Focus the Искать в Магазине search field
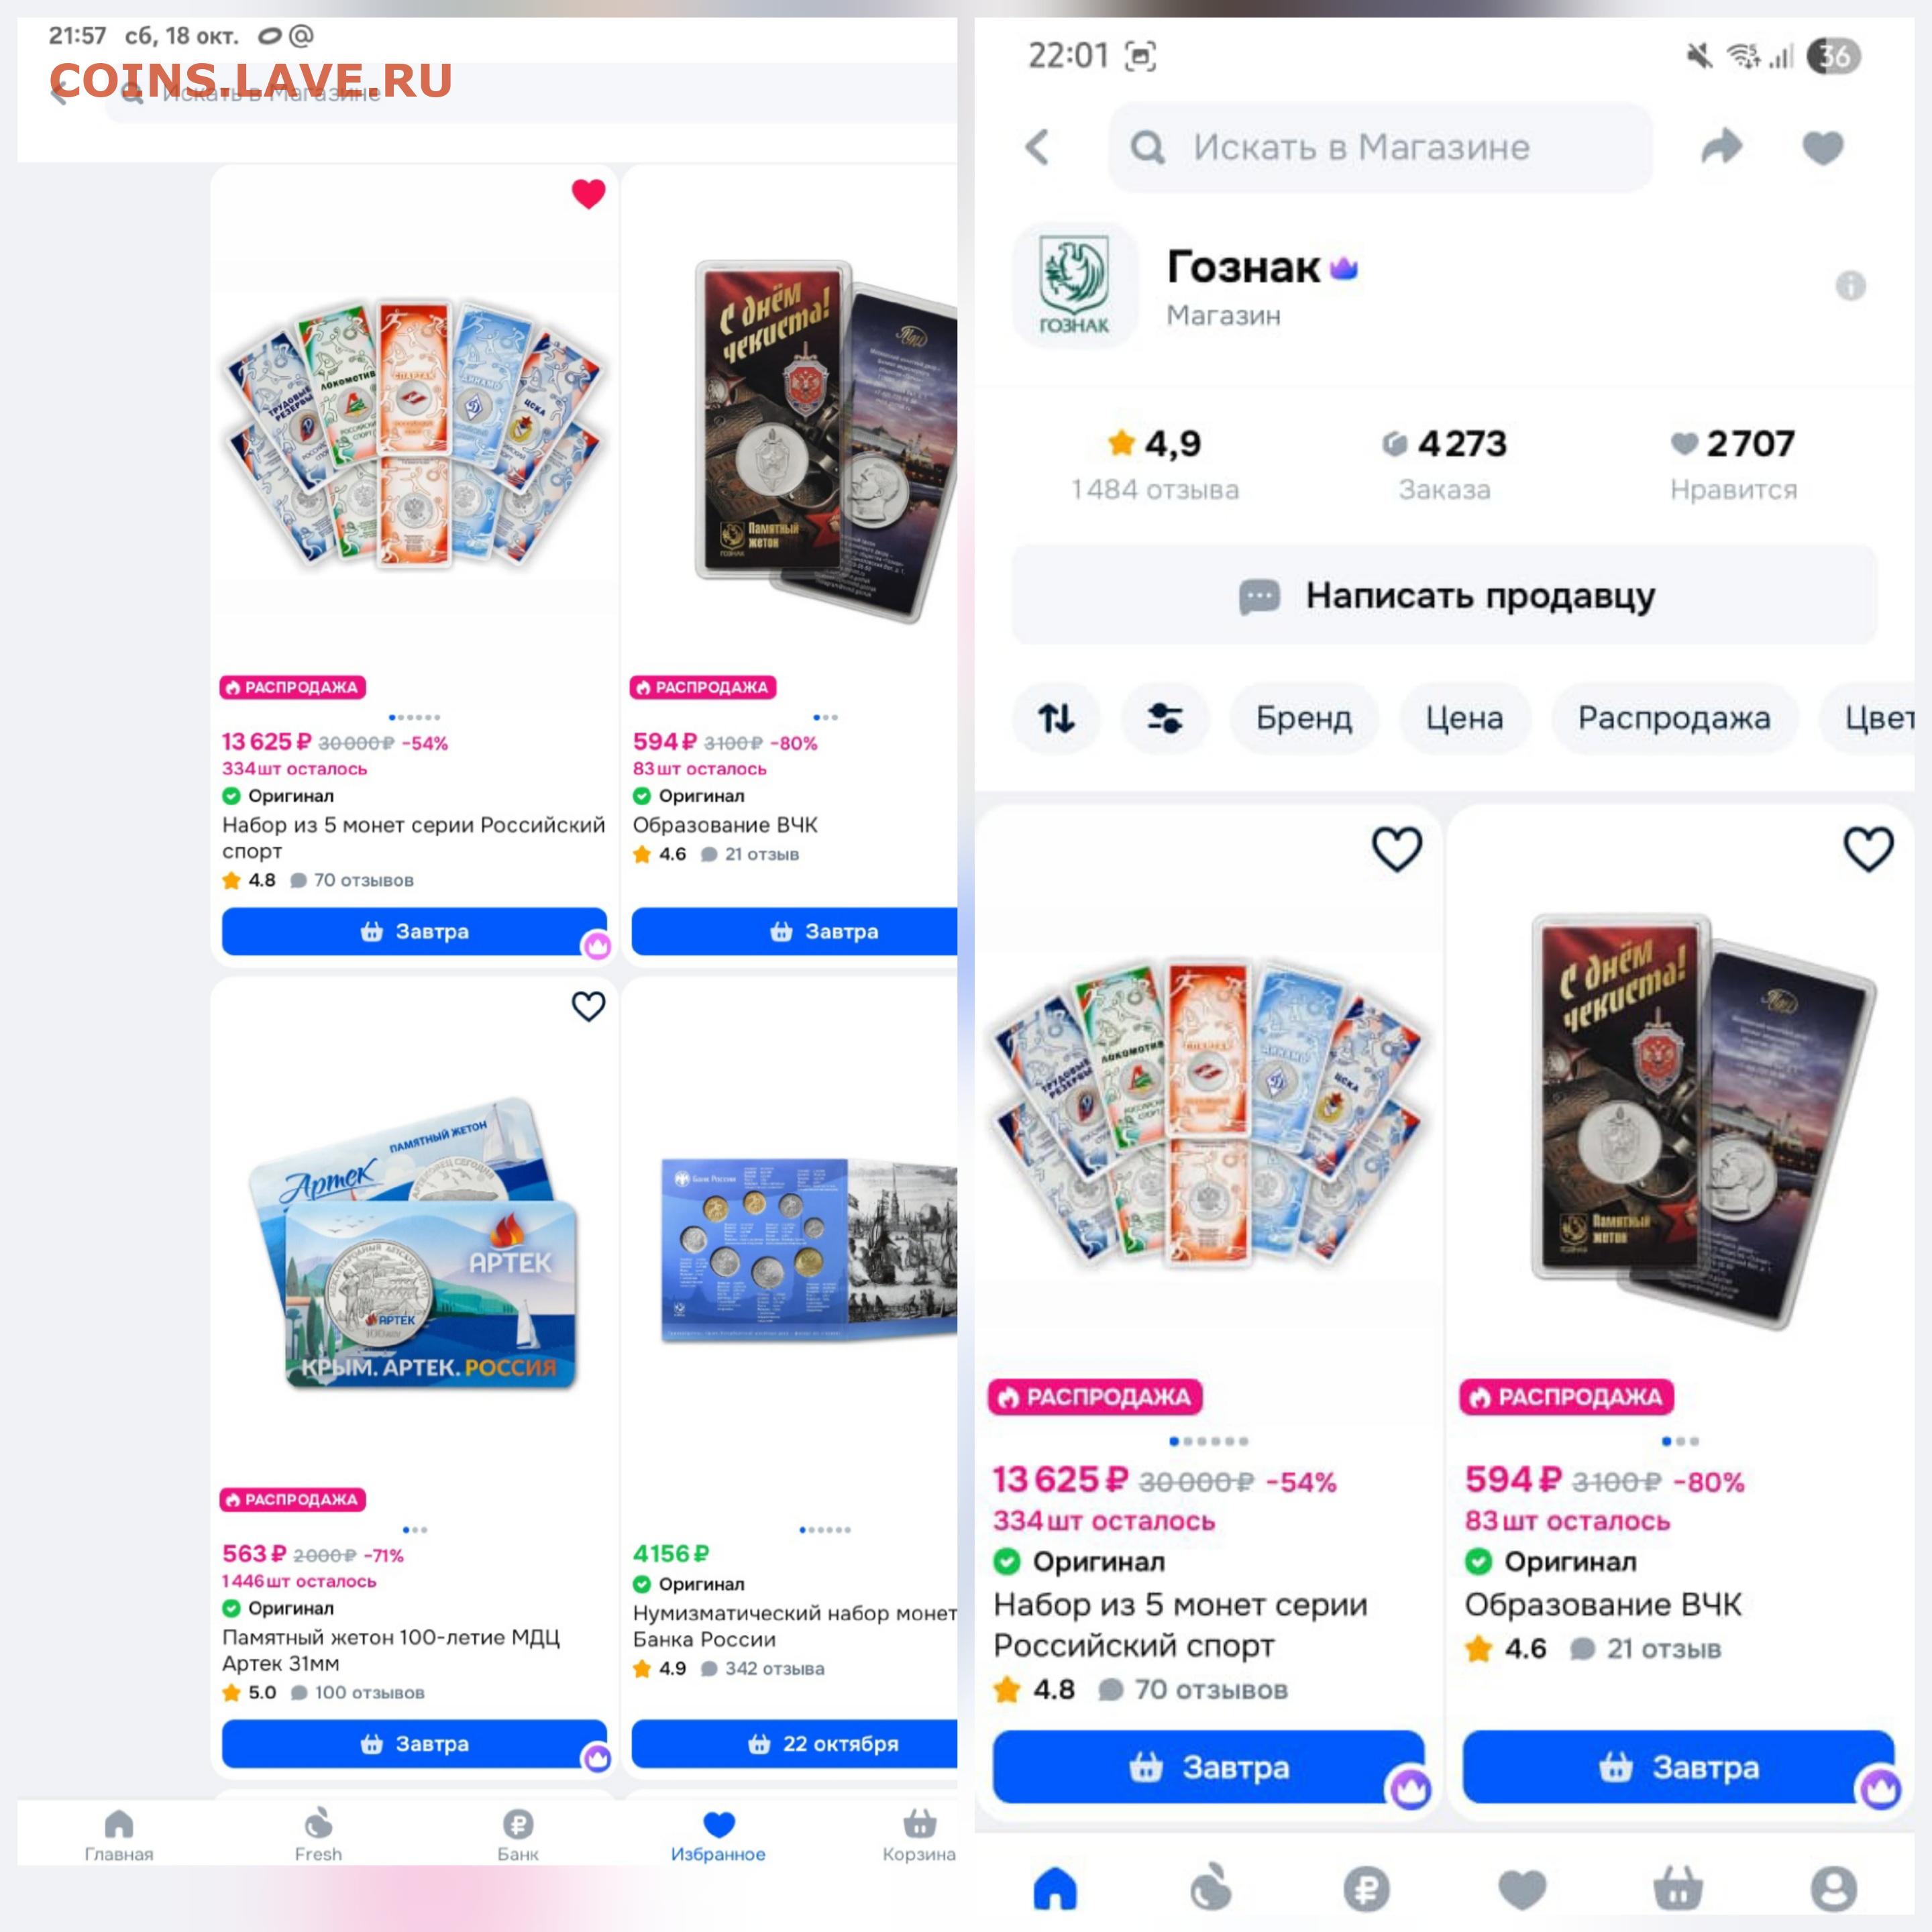Screen dimensions: 1932x1932 [1380, 147]
